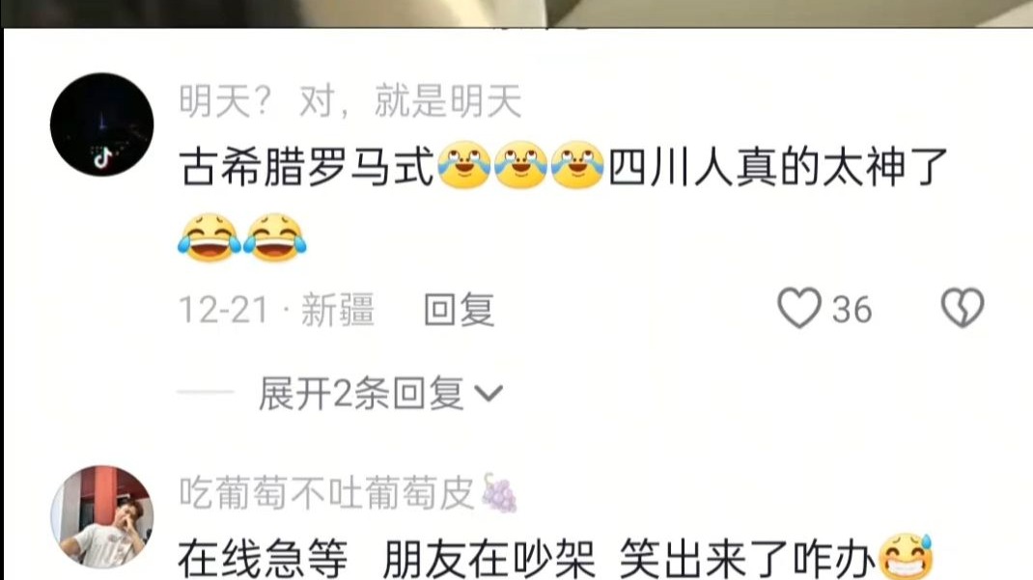This screenshot has width=1033, height=580.
Task: Tap the video area above the comments
Action: click(x=516, y=14)
